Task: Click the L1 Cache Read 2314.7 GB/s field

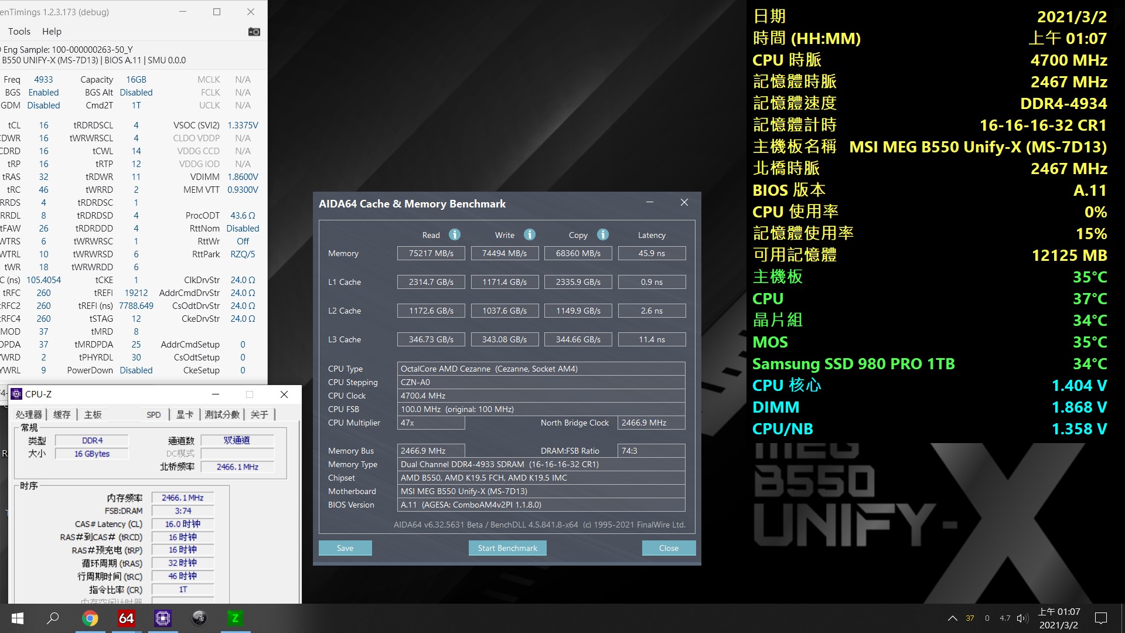Action: [x=431, y=282]
